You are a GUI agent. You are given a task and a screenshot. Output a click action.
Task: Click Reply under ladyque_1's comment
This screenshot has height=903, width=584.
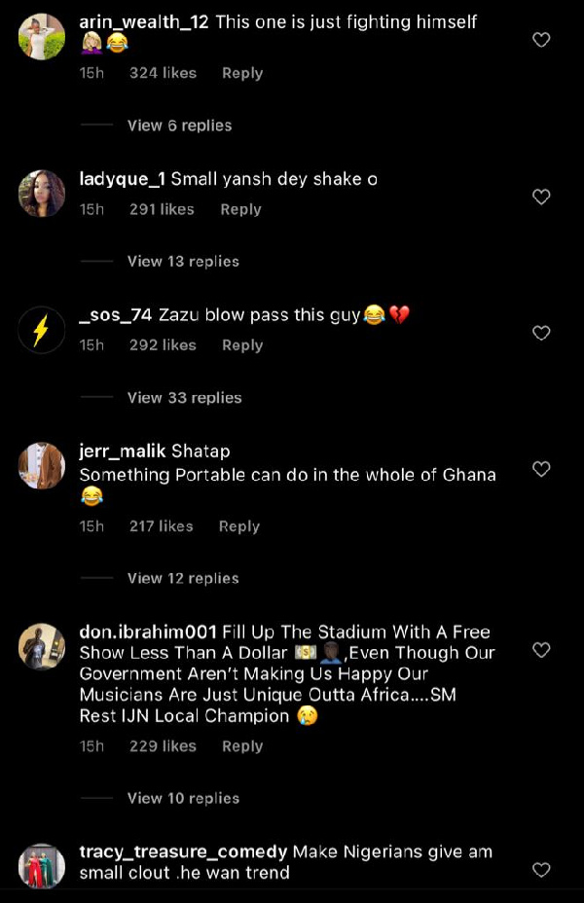coord(239,208)
